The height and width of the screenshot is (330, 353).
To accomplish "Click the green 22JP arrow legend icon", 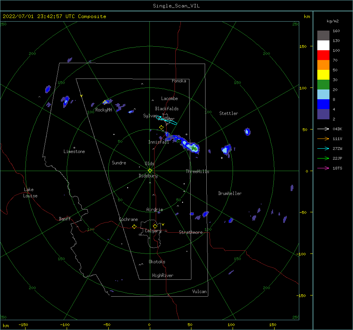I will (323, 159).
